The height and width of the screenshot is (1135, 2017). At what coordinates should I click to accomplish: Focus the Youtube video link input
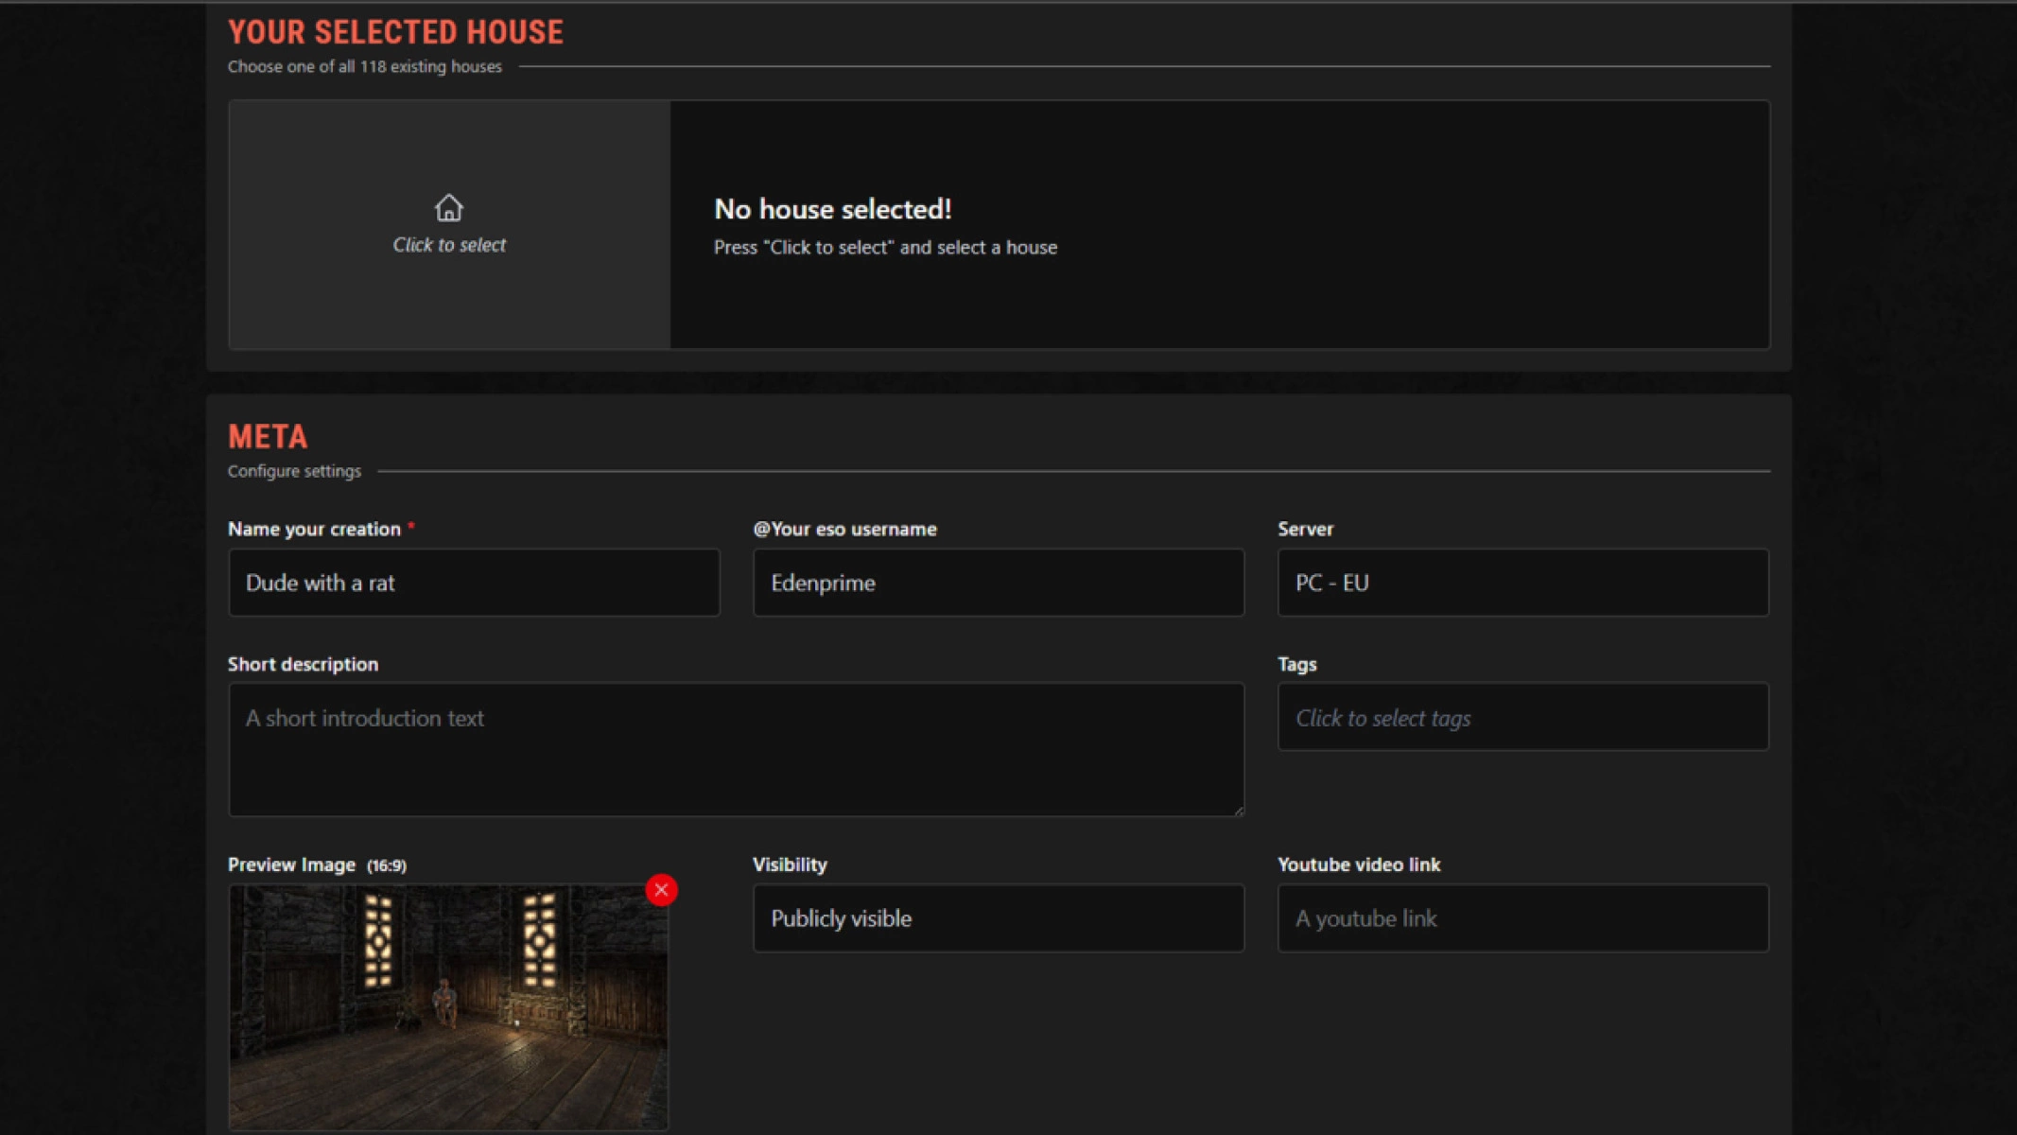pos(1522,917)
